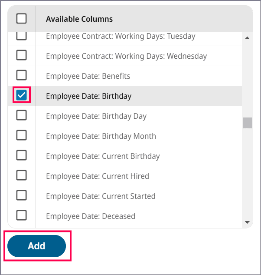This screenshot has height=275, width=261.
Task: Check the Working Days: Wednesday checkbox
Action: coord(21,55)
